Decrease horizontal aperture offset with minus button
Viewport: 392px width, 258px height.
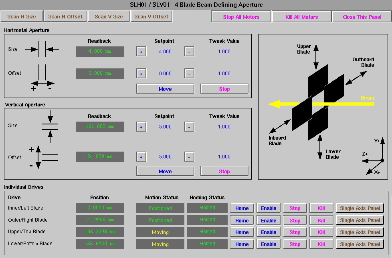(x=189, y=74)
